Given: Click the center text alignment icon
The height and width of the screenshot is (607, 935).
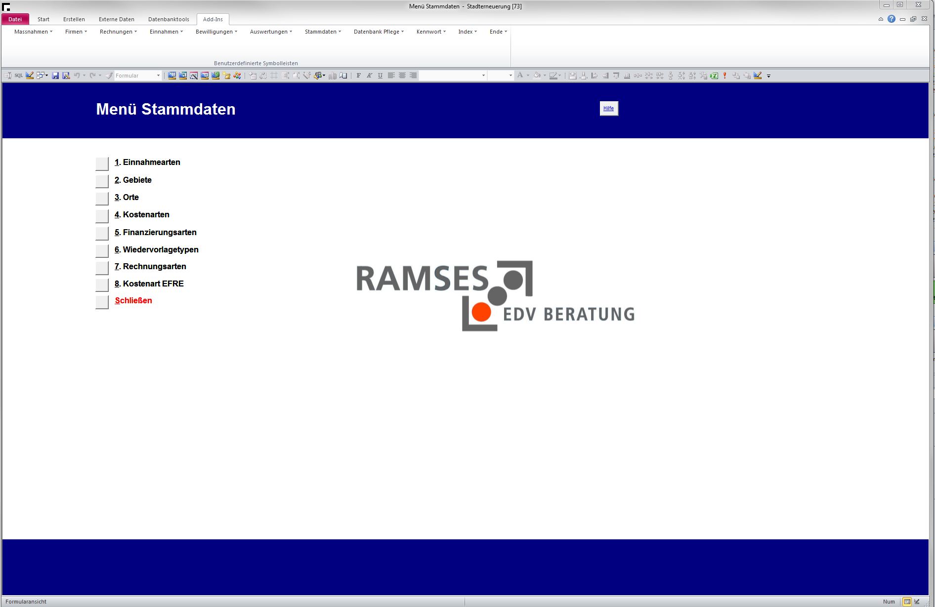Looking at the screenshot, I should pos(402,76).
